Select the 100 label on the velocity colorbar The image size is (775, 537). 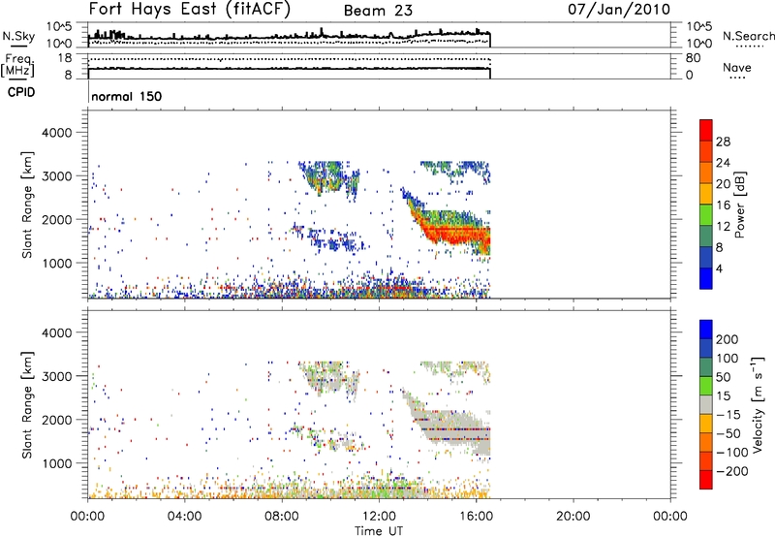[728, 359]
